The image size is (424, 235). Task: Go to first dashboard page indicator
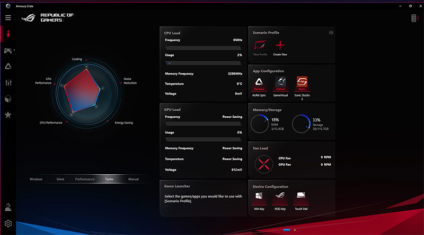pos(287,230)
